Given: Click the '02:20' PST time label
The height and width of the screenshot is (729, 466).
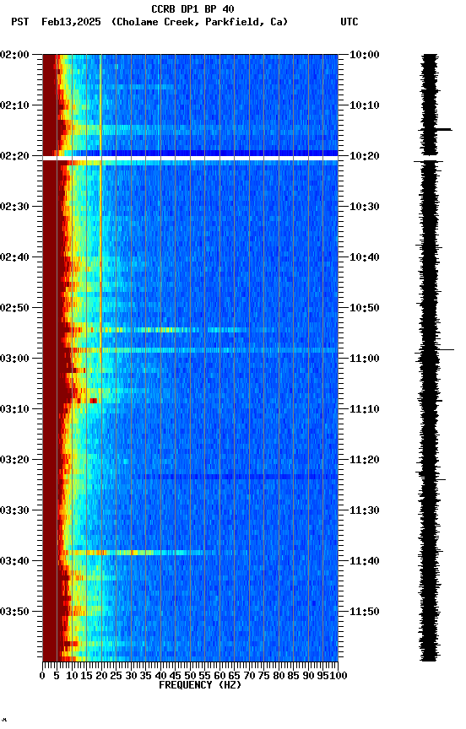Looking at the screenshot, I should click(x=14, y=156).
